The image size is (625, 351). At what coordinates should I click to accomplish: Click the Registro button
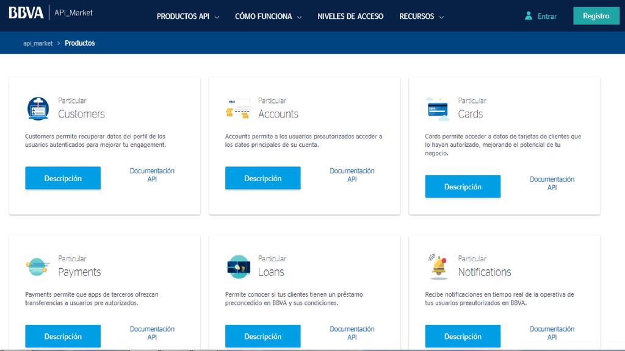pyautogui.click(x=596, y=16)
